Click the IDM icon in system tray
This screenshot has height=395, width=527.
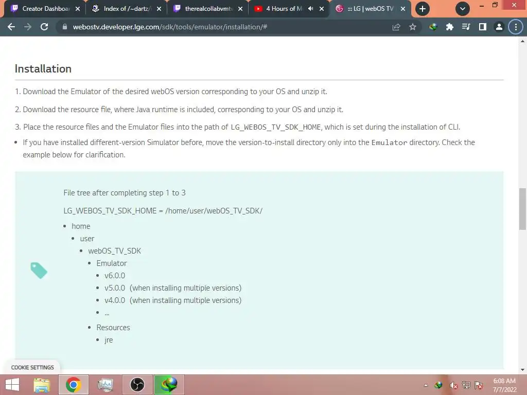(438, 385)
